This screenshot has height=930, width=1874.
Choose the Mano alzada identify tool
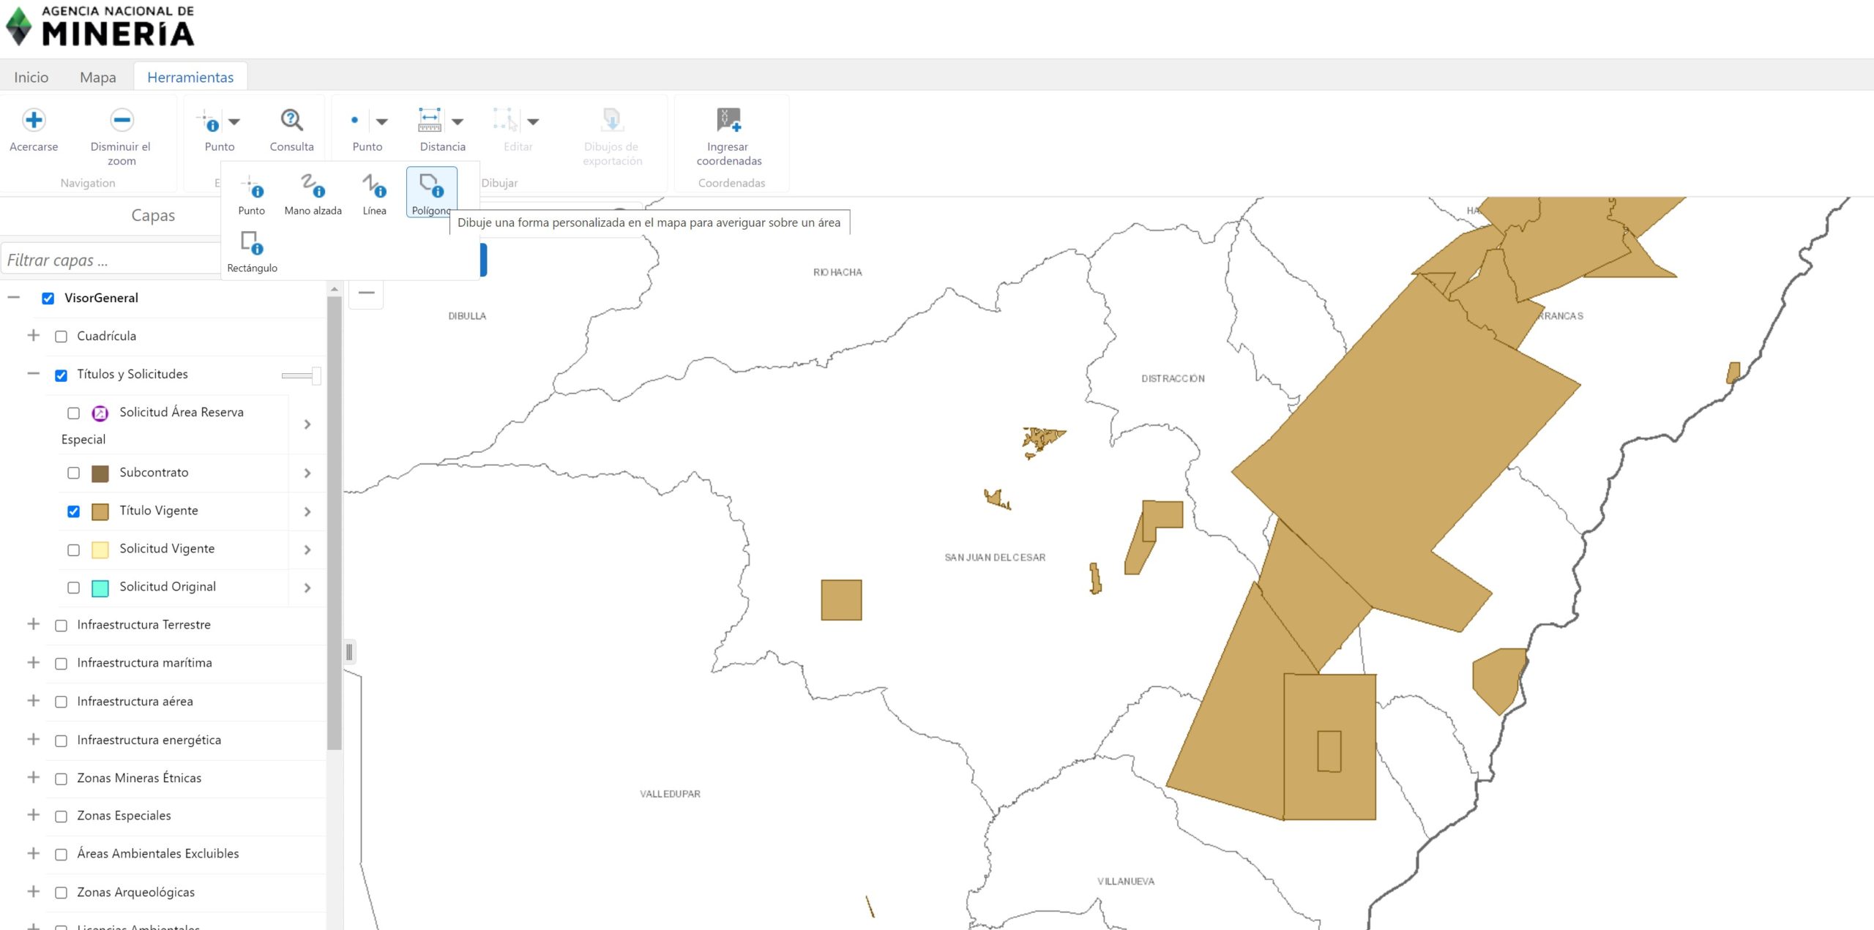tap(313, 187)
